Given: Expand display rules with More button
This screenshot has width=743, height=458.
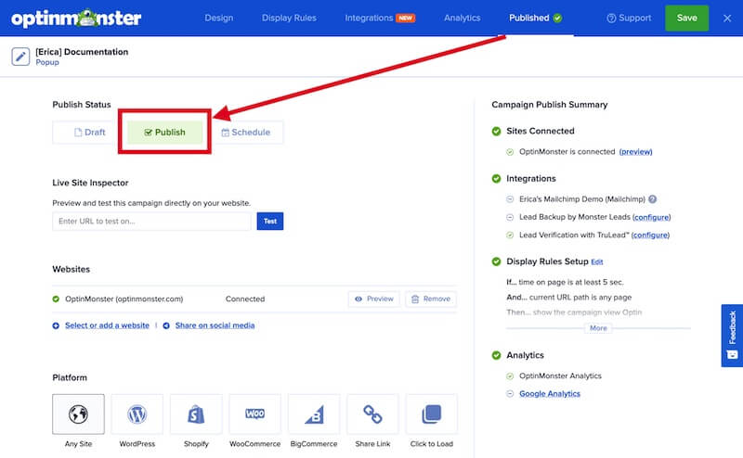Looking at the screenshot, I should click(598, 328).
